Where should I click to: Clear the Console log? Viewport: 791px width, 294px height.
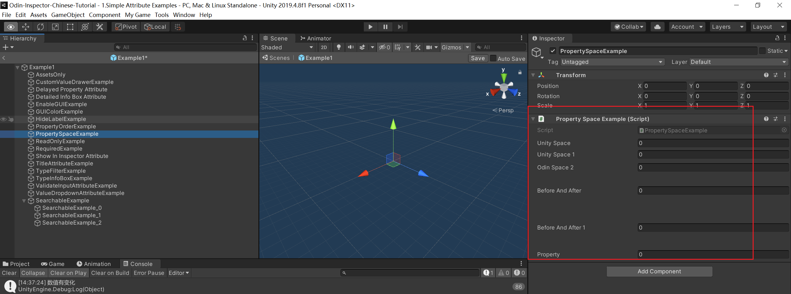pos(9,273)
